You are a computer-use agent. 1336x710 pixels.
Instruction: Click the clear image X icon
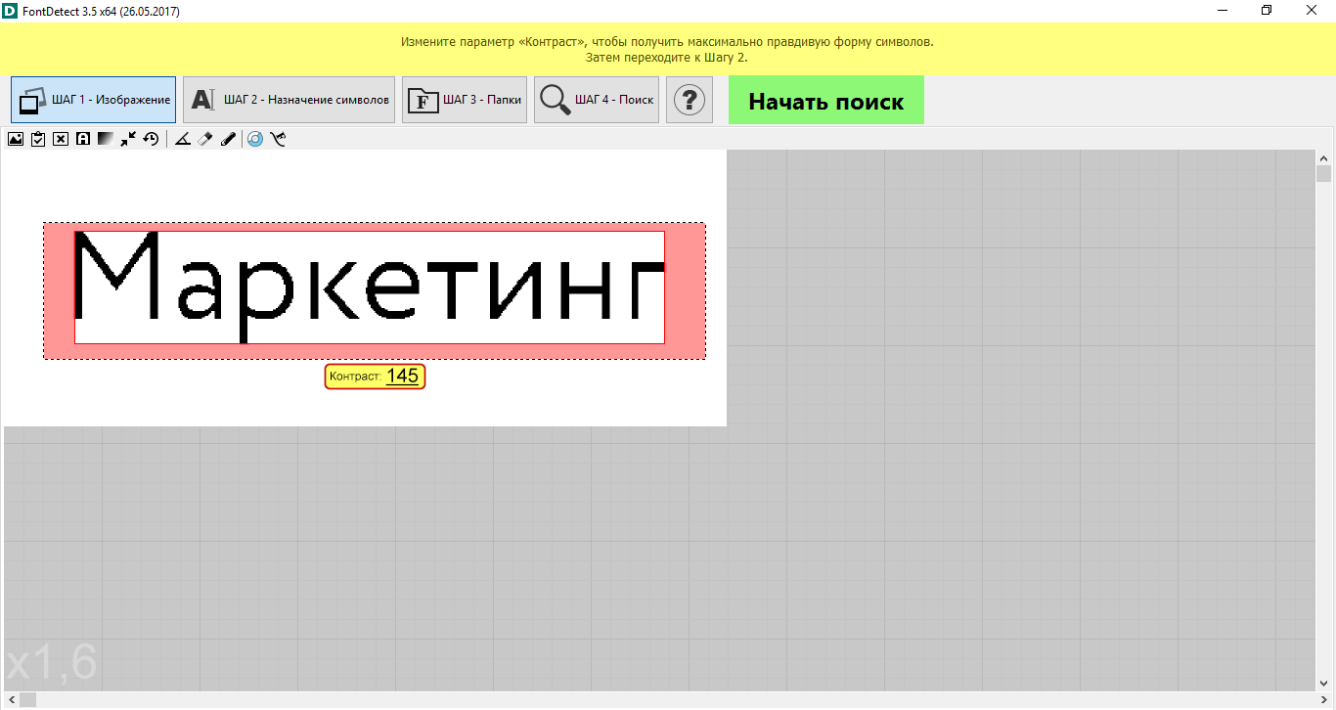click(61, 139)
